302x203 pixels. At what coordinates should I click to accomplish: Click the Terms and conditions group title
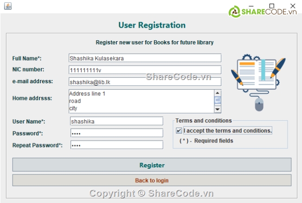tap(203, 121)
